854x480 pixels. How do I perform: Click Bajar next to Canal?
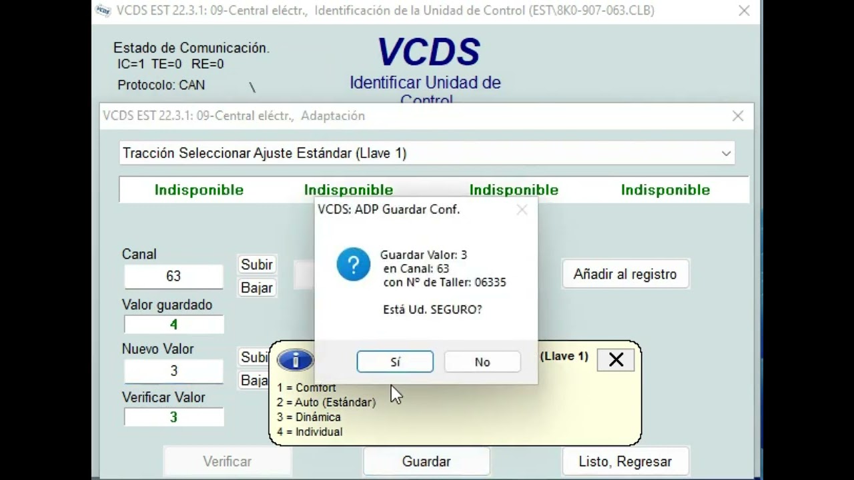[257, 288]
